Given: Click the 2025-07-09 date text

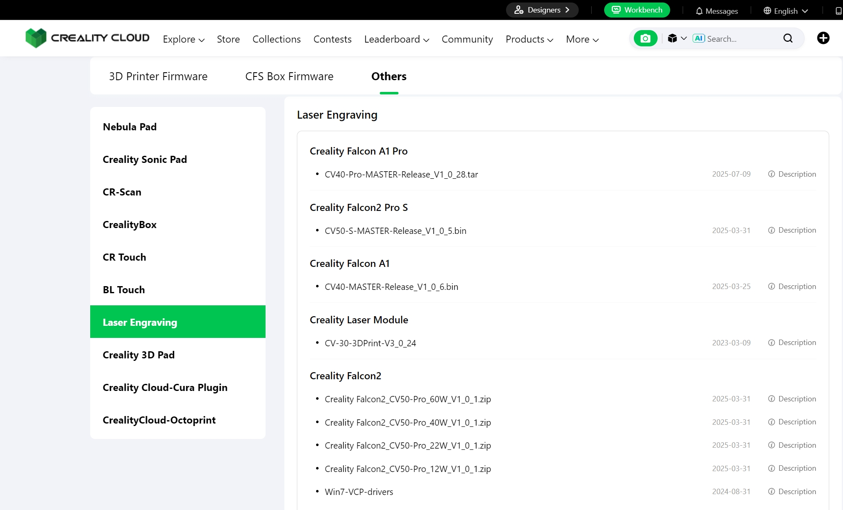Looking at the screenshot, I should tap(731, 174).
